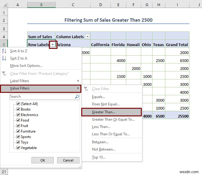Click the 25500 grand total cell
The height and width of the screenshot is (175, 202).
177,115
